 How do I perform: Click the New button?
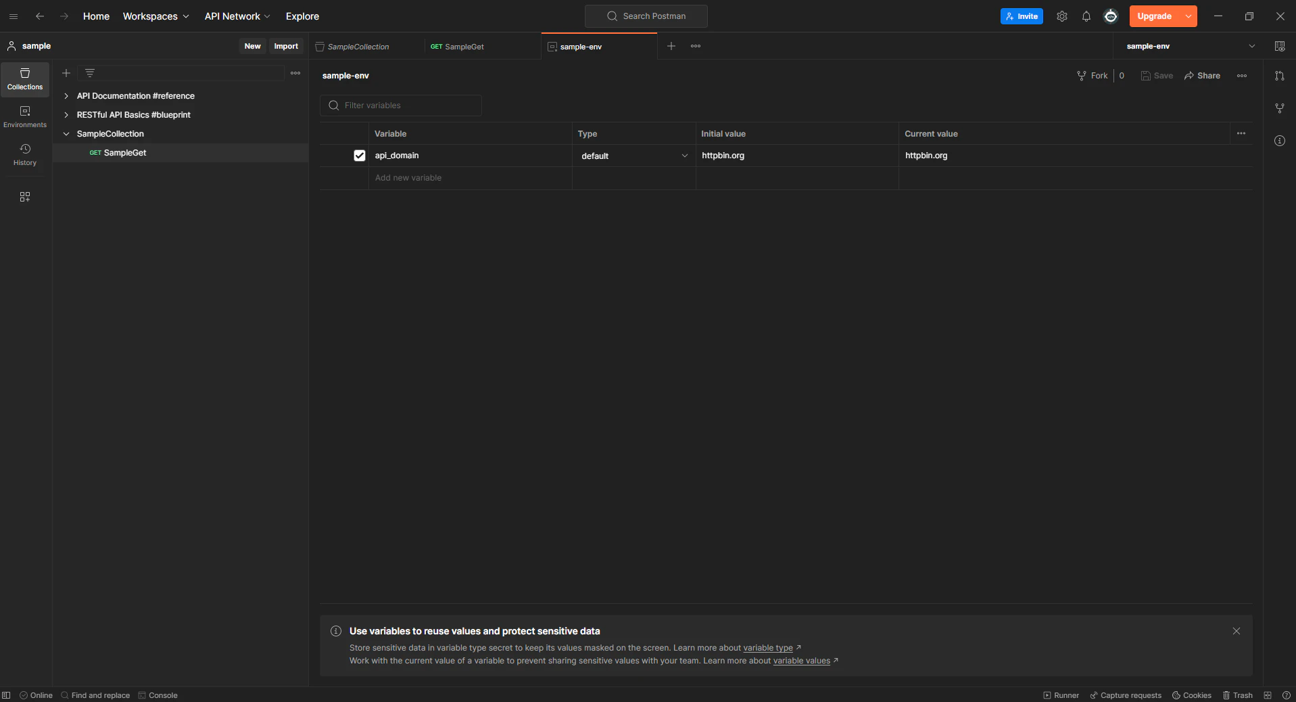pyautogui.click(x=253, y=46)
